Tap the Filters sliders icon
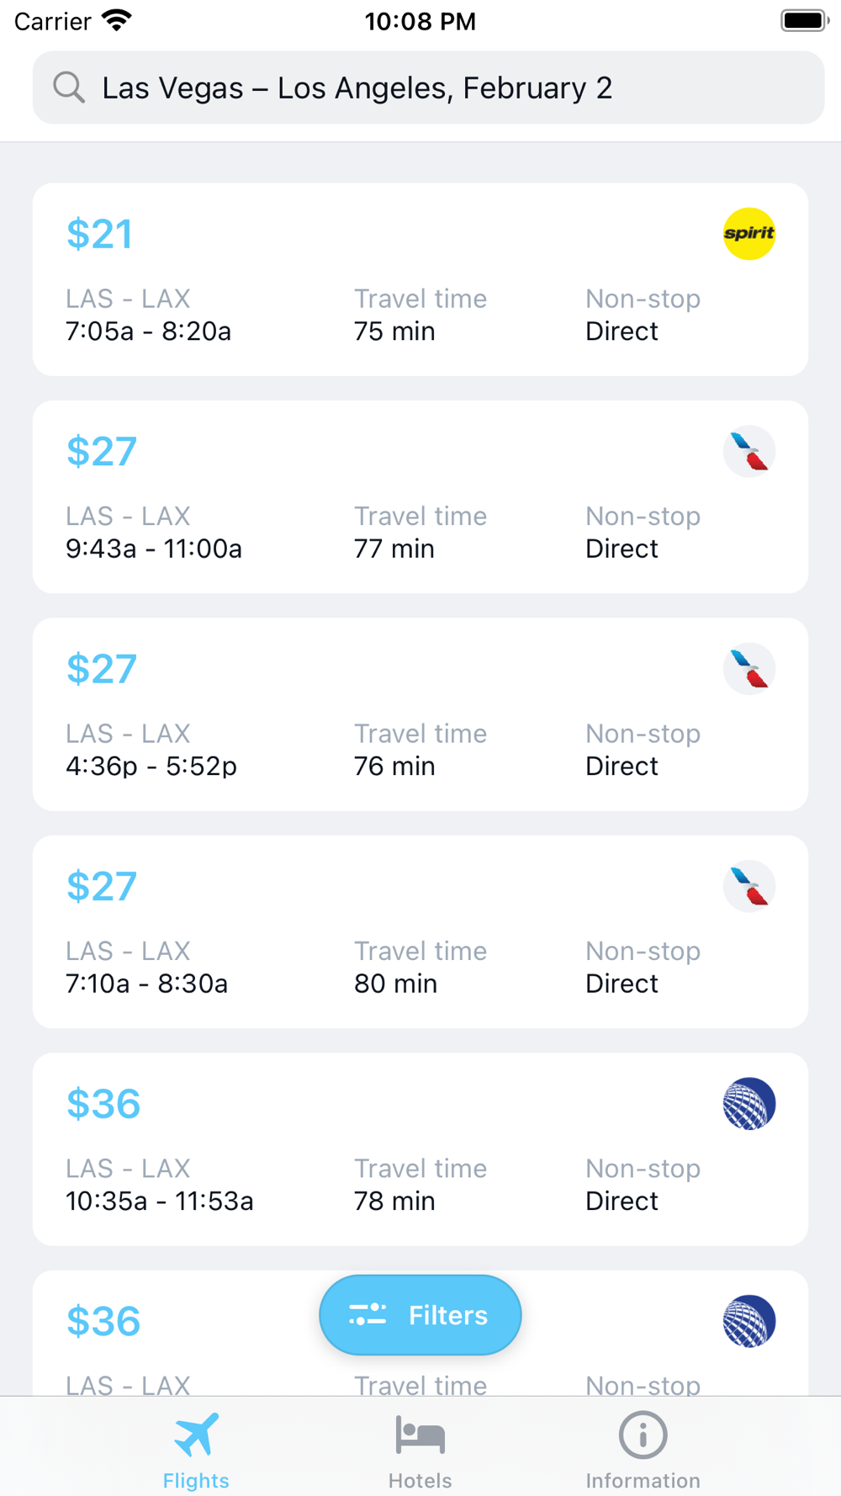This screenshot has height=1496, width=841. tap(368, 1314)
